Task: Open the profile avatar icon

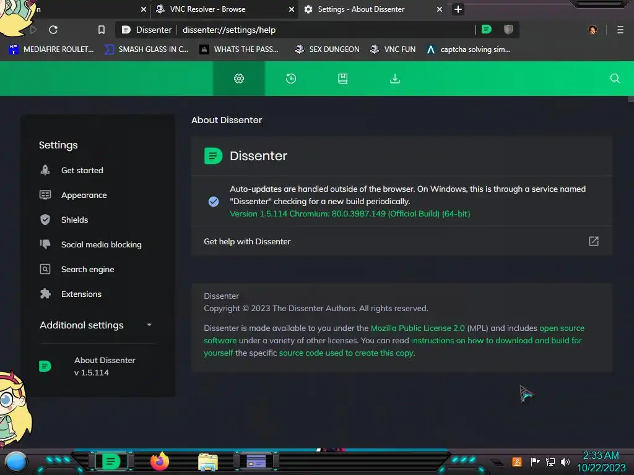Action: tap(593, 30)
